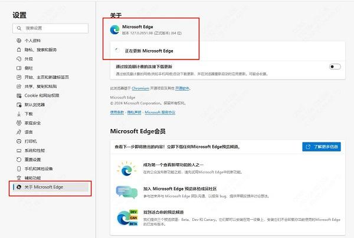Open the Microsoft 服务协议 link
Screen dimensions: 354x238
(x=160, y=113)
